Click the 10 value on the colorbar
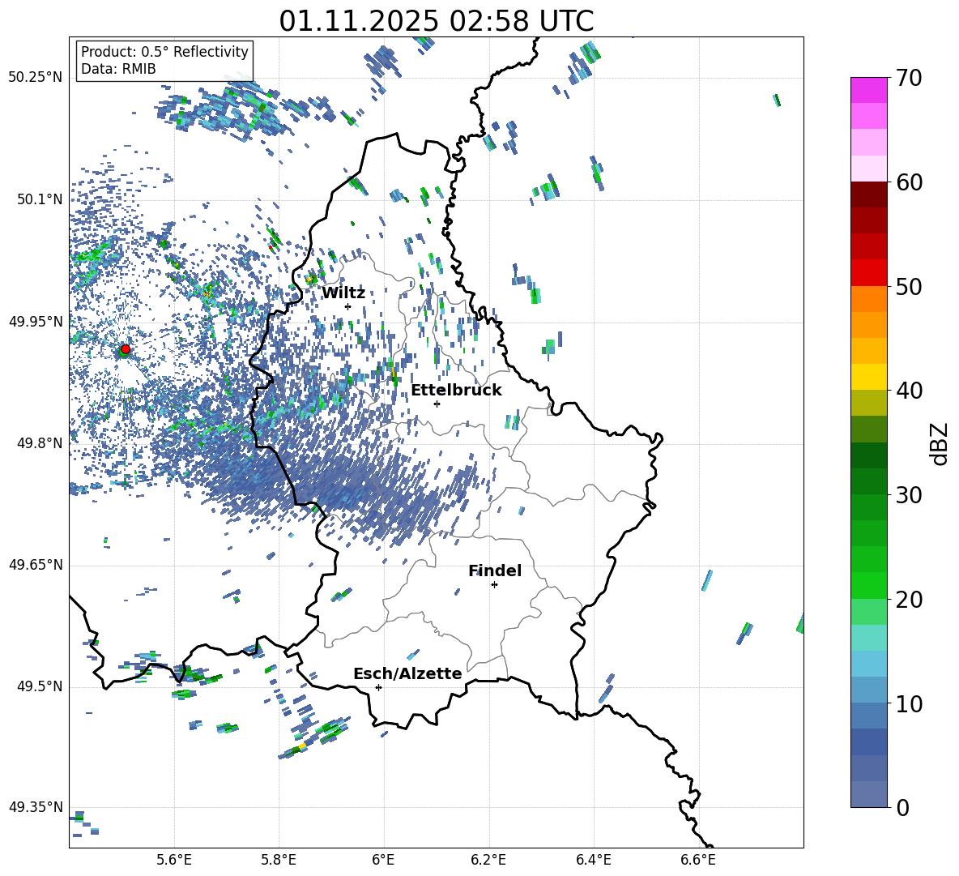The image size is (959, 876). (x=909, y=703)
